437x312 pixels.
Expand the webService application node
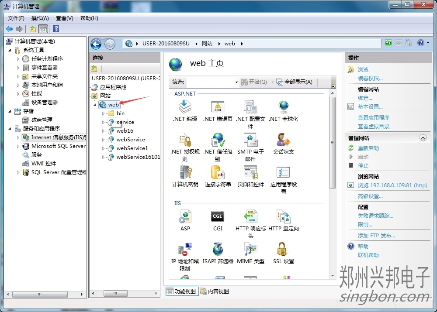[x=103, y=140]
